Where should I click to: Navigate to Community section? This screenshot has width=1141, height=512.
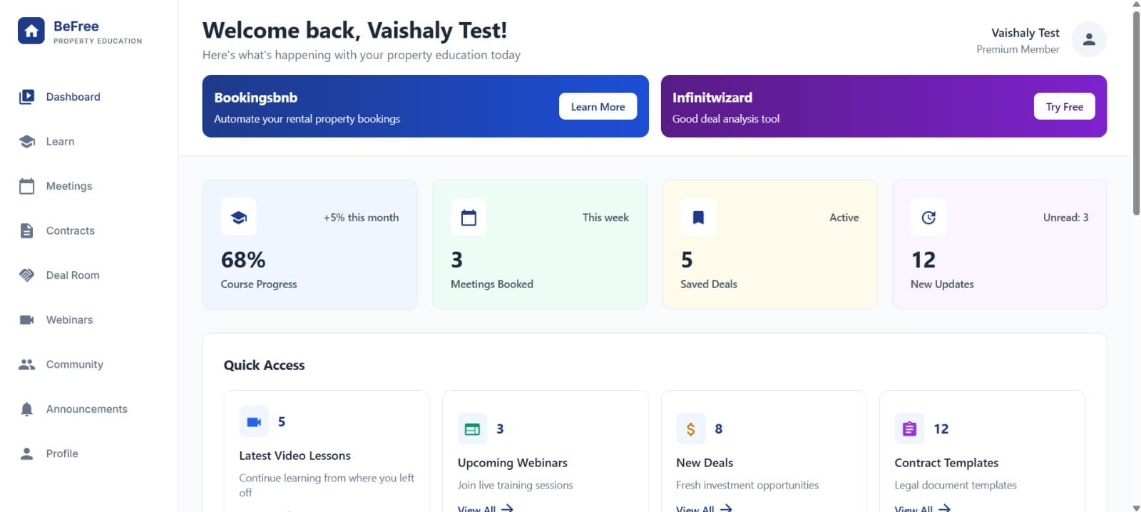(74, 364)
